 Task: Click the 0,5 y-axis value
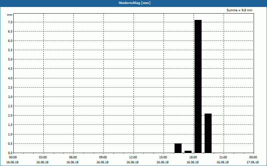click(10, 143)
